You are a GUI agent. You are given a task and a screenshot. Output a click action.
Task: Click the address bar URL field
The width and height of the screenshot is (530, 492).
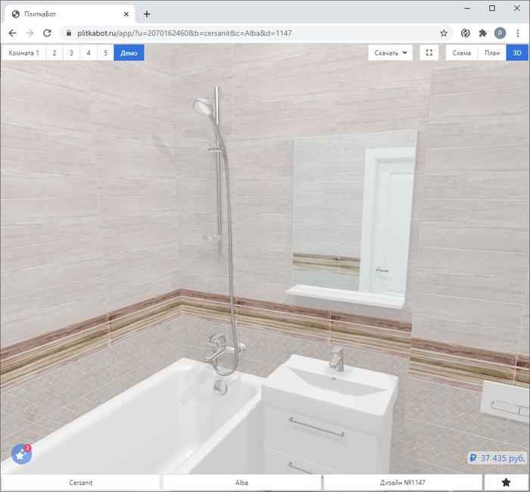click(x=250, y=33)
